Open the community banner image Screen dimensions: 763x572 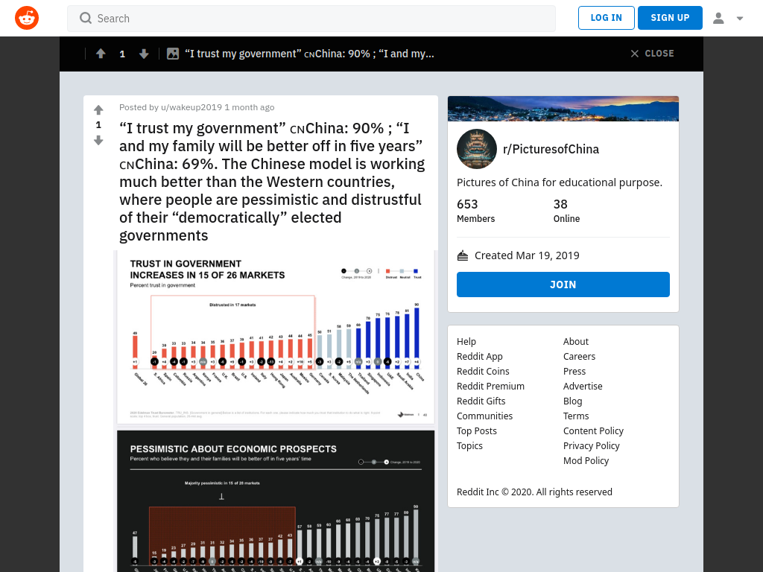tap(563, 109)
